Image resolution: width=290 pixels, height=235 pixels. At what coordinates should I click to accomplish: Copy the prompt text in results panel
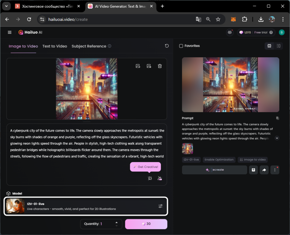277,118
